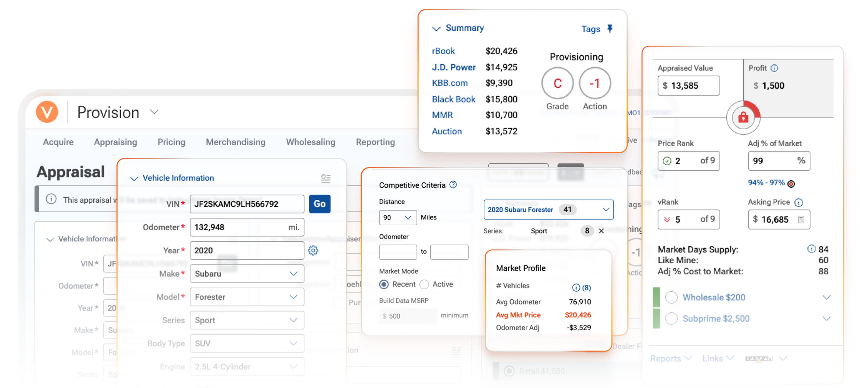Viewport: 860px width, 388px height.
Task: Open the rBook link in Summary
Action: point(443,51)
